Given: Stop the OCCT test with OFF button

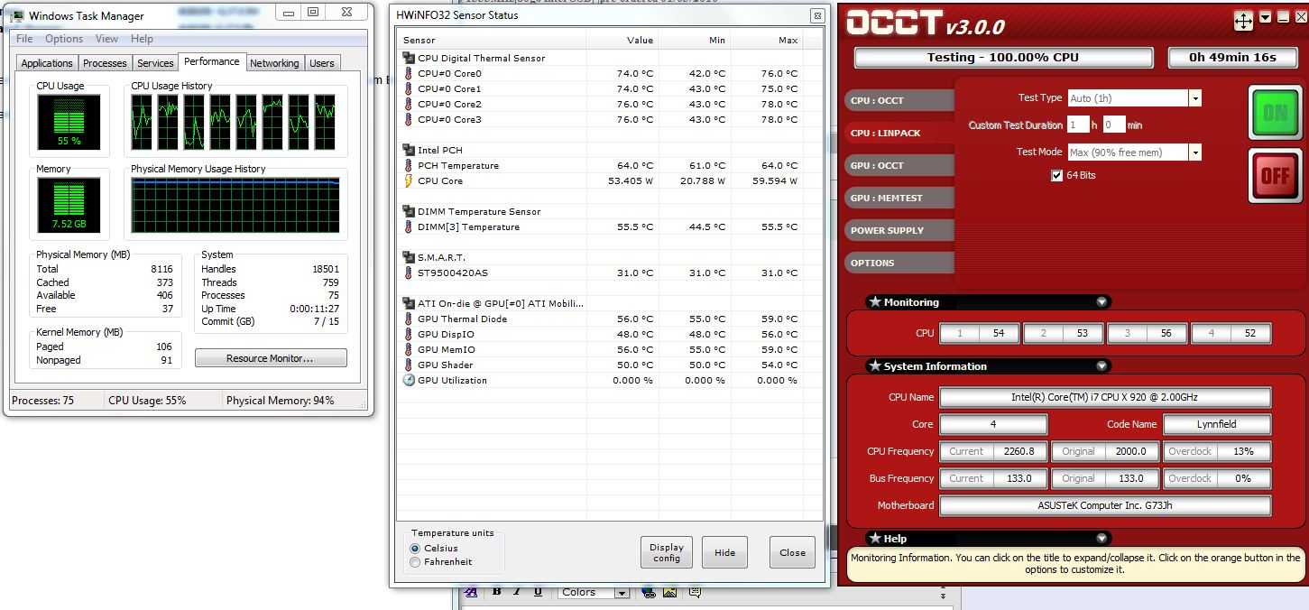Looking at the screenshot, I should (x=1275, y=176).
